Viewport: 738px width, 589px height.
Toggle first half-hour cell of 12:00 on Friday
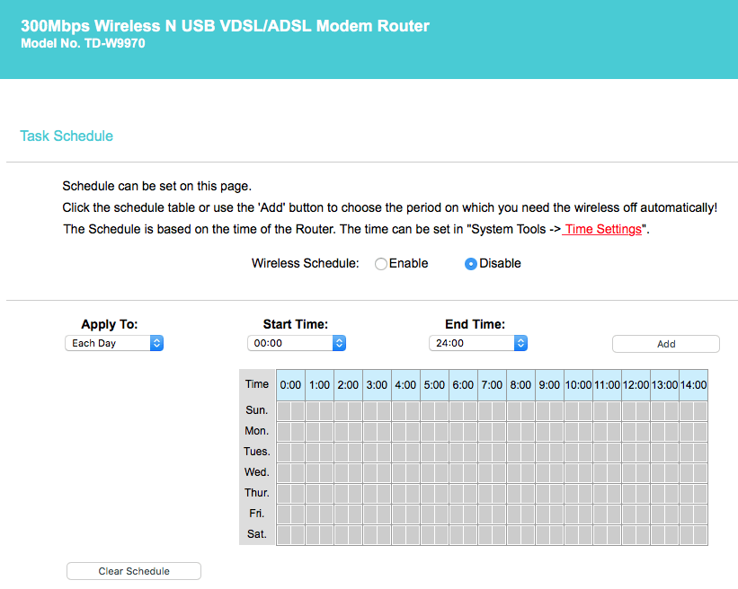[629, 514]
